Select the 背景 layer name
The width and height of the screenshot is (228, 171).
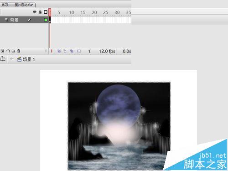coord(14,20)
